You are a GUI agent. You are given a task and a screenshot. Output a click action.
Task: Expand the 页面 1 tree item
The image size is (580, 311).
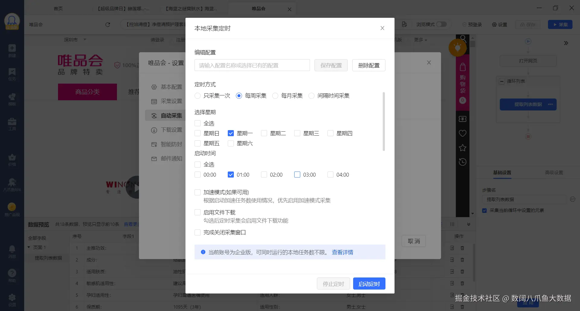point(29,247)
